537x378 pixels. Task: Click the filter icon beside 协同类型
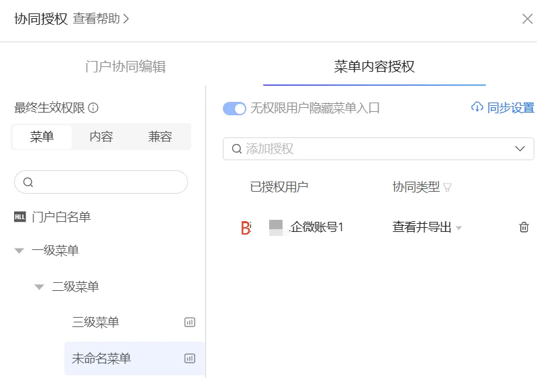pyautogui.click(x=448, y=188)
